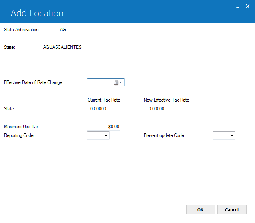Click the Prevent update Code label
The image size is (255, 223).
tap(165, 135)
